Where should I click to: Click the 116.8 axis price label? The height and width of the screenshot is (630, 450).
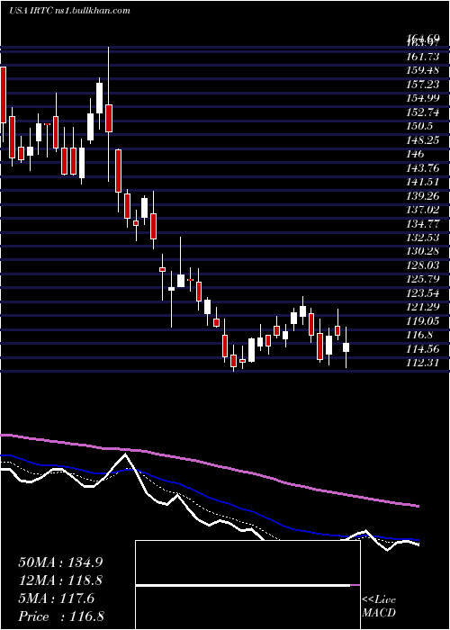click(x=420, y=335)
